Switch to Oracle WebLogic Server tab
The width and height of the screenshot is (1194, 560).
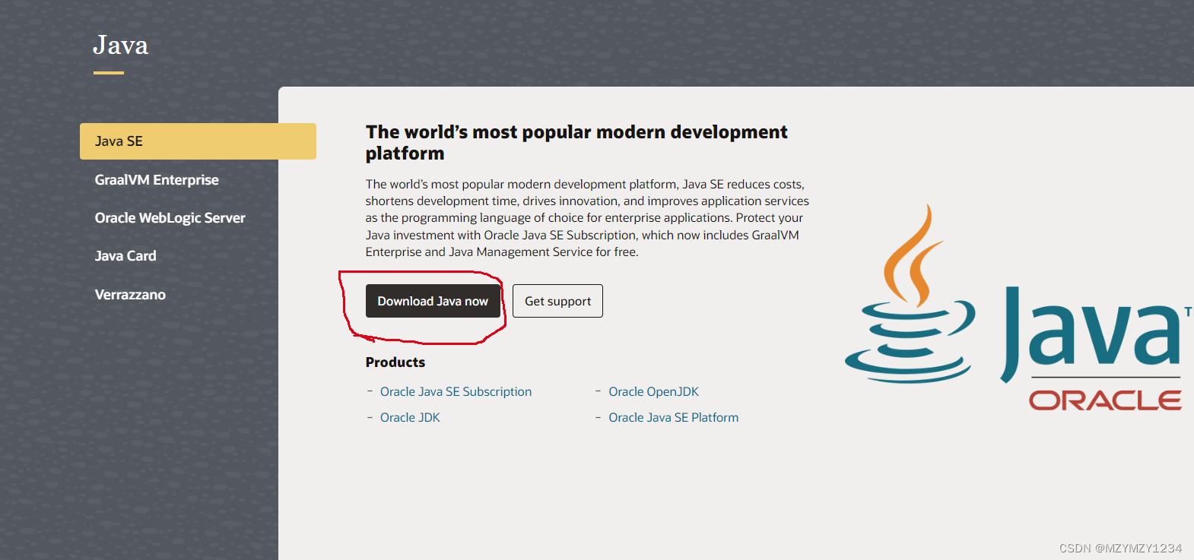pos(170,218)
